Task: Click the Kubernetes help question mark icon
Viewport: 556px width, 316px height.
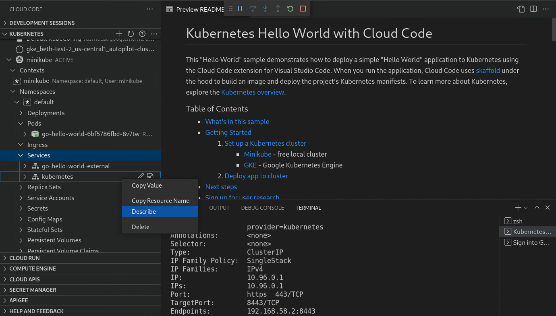Action: (142, 34)
